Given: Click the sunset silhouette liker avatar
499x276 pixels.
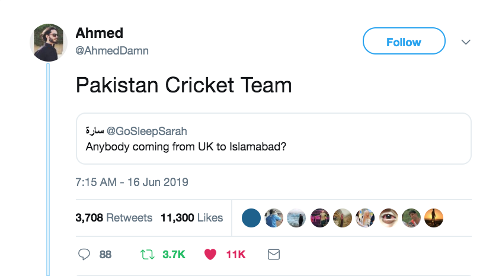Looking at the screenshot, I should click(434, 218).
